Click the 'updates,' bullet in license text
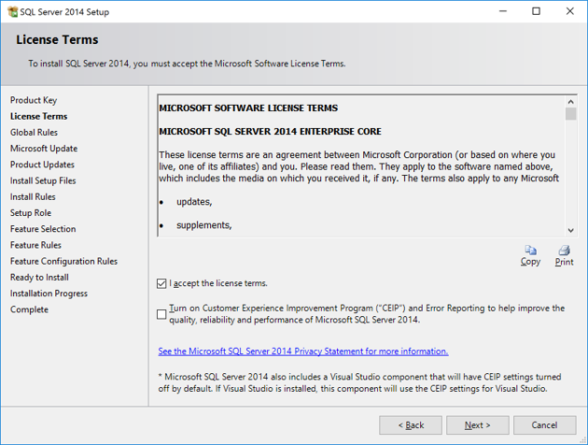Viewport: 588px width, 445px height. click(x=194, y=202)
